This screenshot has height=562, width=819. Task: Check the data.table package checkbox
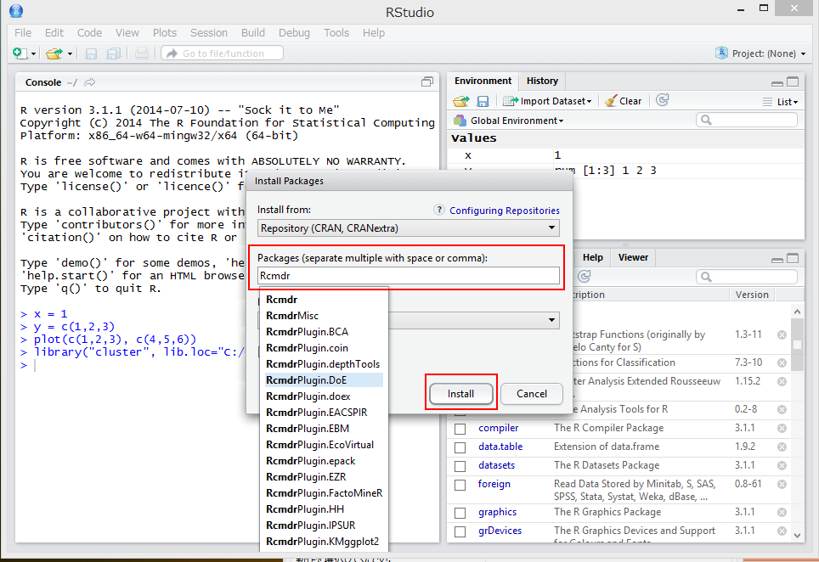pos(460,447)
